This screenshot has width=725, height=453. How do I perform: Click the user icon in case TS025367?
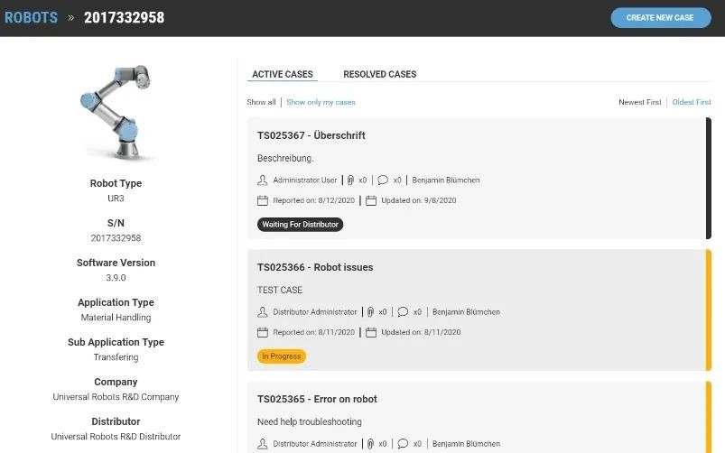pos(263,180)
